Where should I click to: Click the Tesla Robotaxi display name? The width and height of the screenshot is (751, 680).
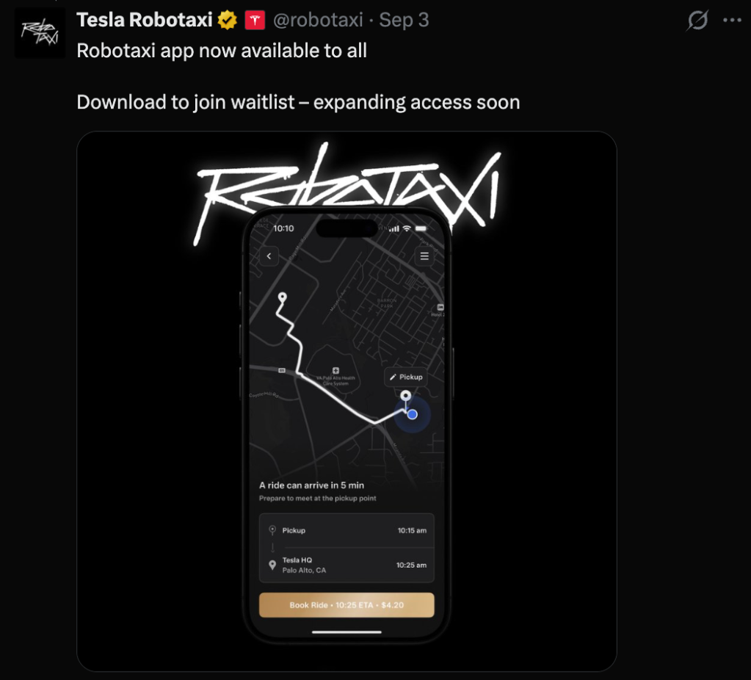pyautogui.click(x=144, y=20)
